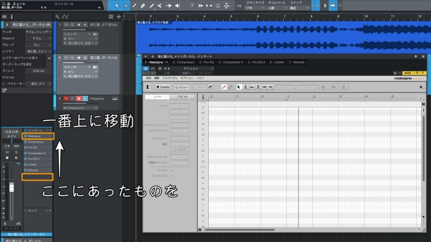Click the yellow MIDI keyboard button
The image size is (431, 242).
(x=414, y=73)
